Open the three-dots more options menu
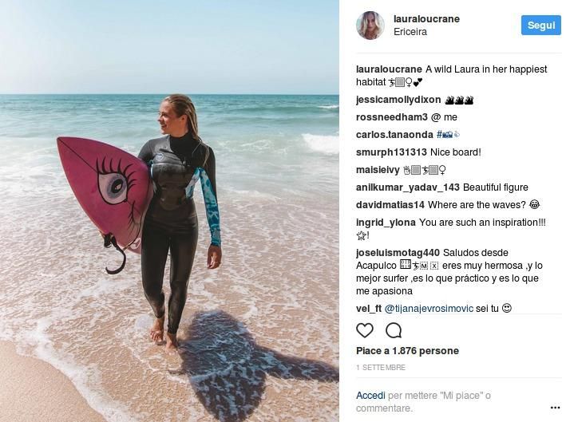This screenshot has height=422, width=566. (555, 408)
